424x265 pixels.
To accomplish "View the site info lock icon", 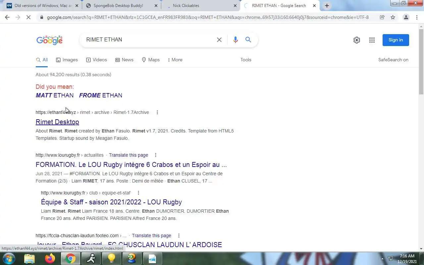I will click(41, 17).
